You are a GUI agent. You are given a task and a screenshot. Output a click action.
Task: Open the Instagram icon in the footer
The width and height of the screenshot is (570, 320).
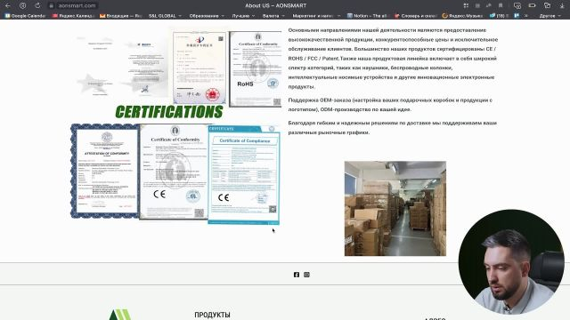click(x=306, y=275)
